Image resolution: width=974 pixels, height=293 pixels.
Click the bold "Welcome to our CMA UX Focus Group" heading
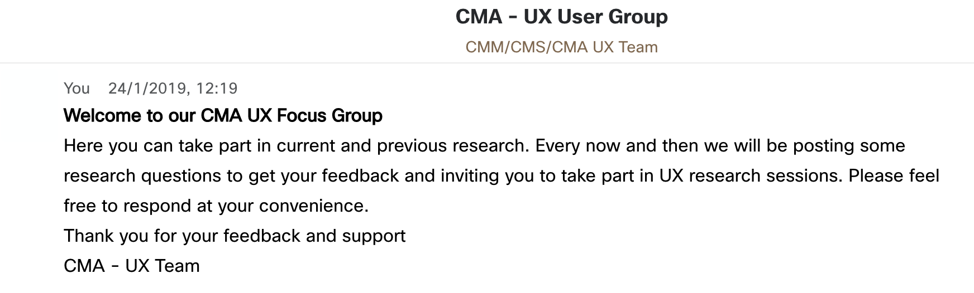pos(223,116)
